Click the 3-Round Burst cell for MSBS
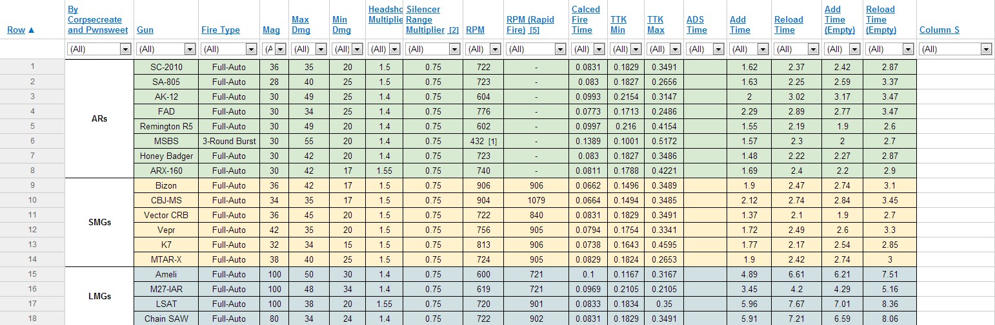Image resolution: width=995 pixels, height=325 pixels. click(228, 141)
